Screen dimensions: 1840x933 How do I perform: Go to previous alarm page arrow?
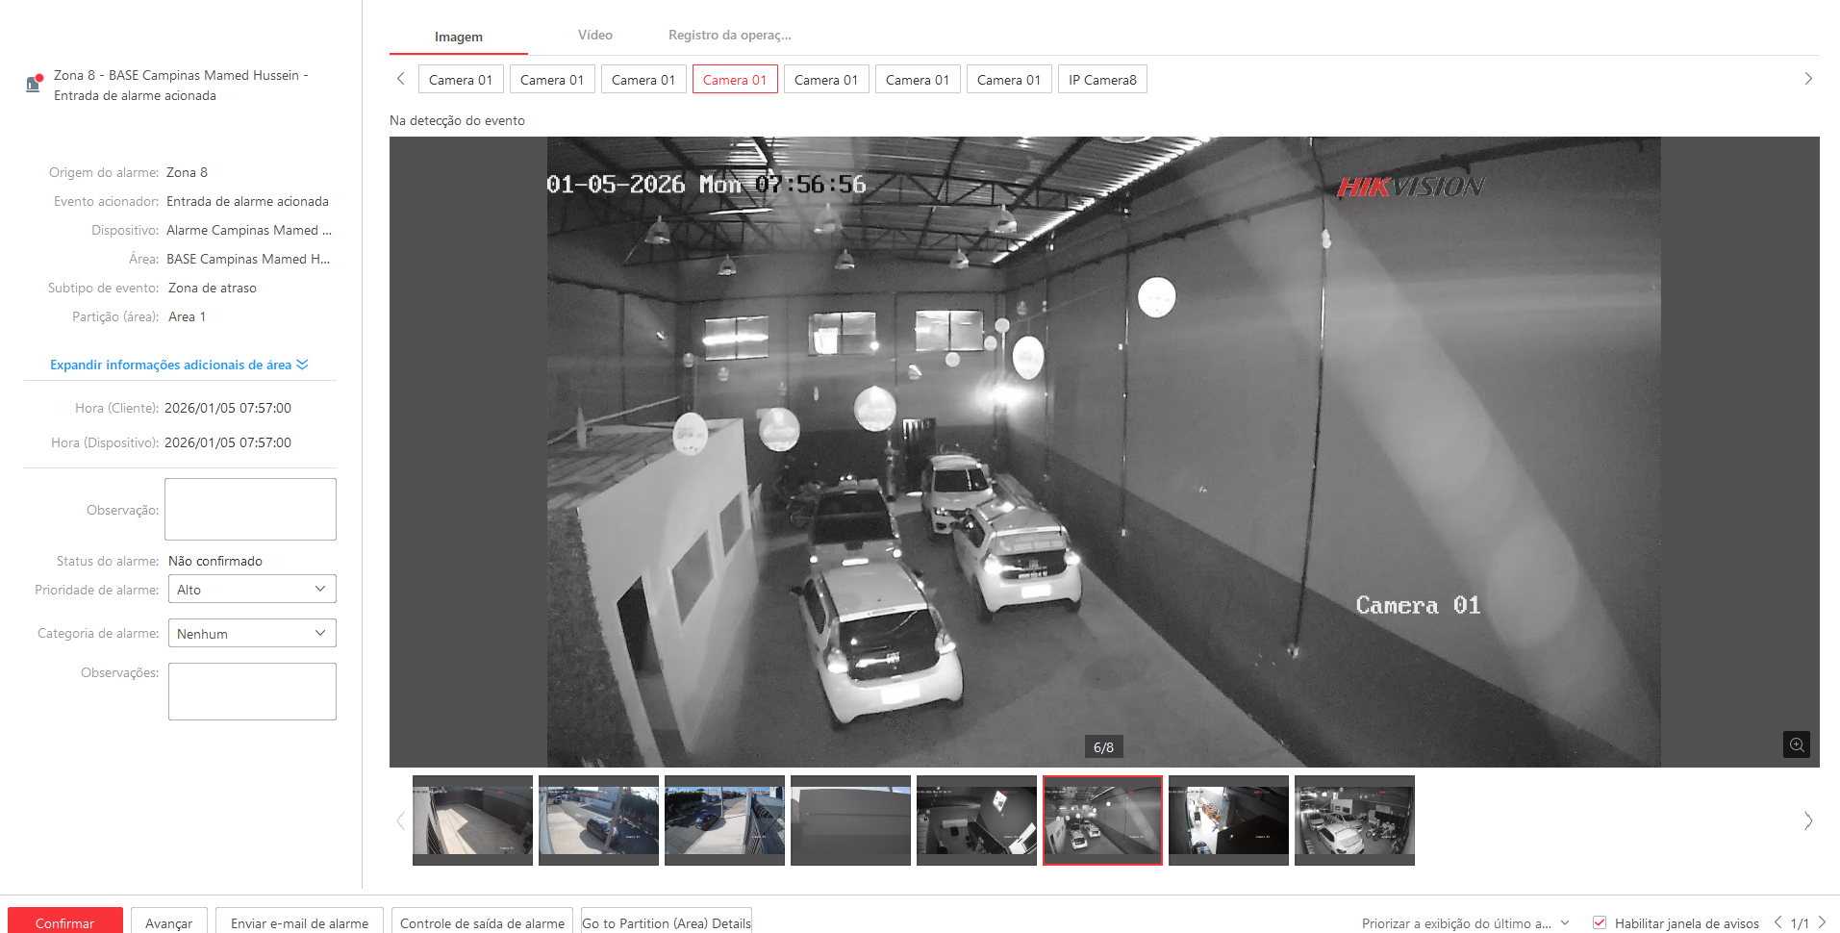point(1777,922)
